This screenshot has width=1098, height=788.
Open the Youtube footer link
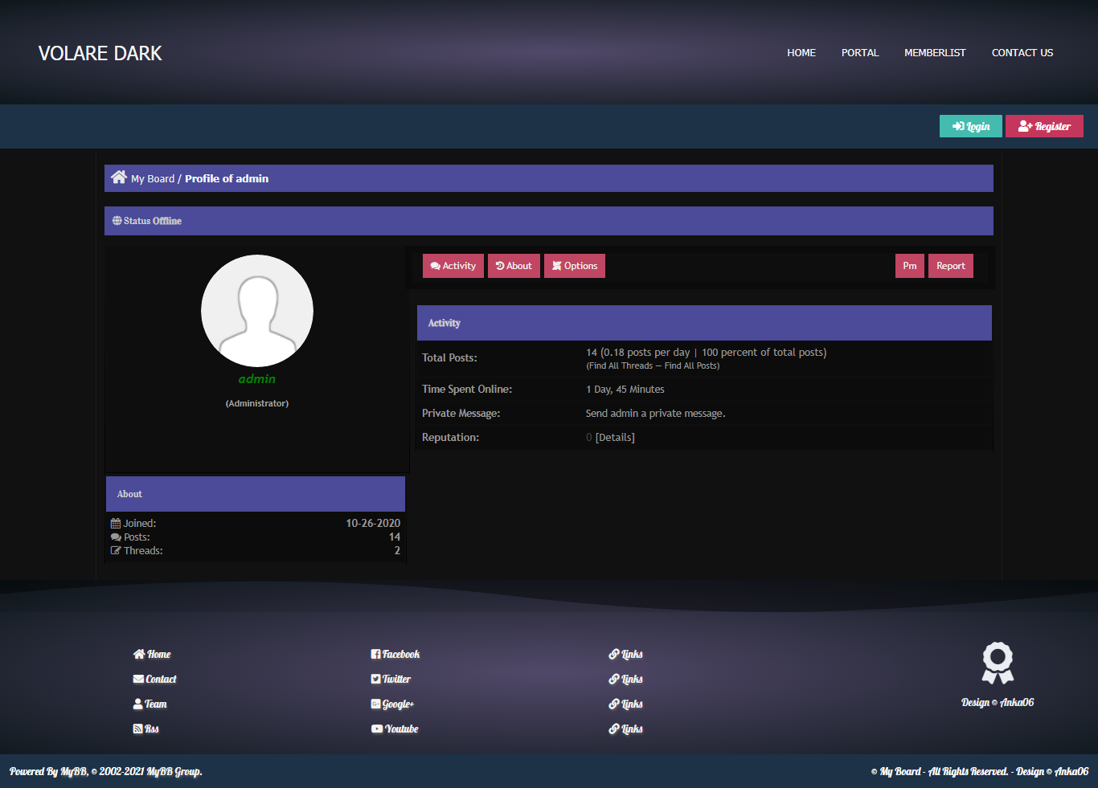[x=395, y=729]
